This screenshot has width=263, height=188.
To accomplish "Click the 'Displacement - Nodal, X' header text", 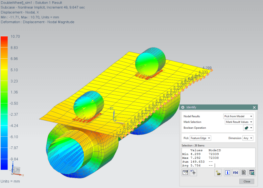I will (20, 12).
